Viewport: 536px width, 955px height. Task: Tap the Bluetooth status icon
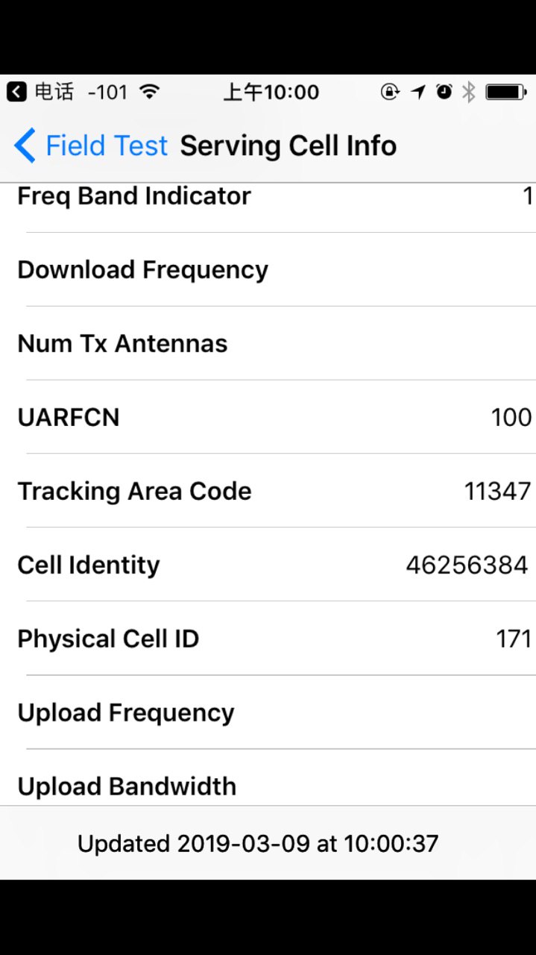pos(469,92)
